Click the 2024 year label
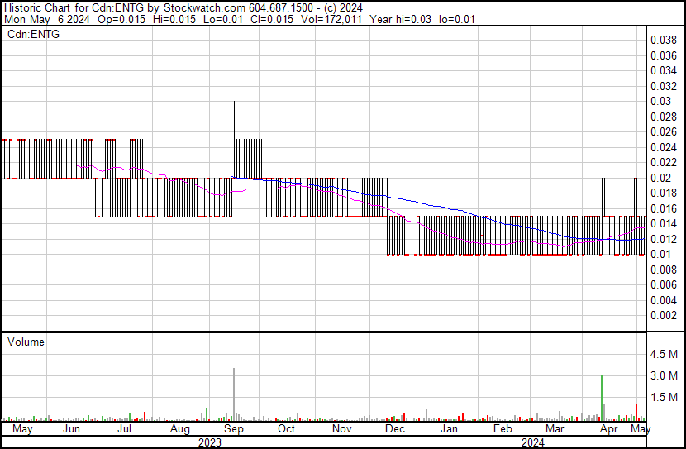This screenshot has width=686, height=449. 533,442
